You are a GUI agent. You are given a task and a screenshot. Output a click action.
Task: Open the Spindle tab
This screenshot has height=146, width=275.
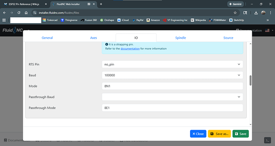pos(181,38)
